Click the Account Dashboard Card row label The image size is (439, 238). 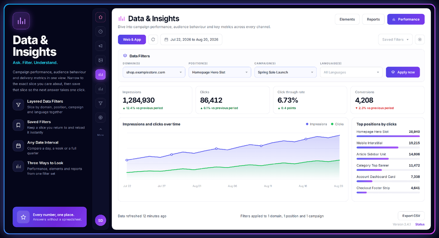(376, 177)
